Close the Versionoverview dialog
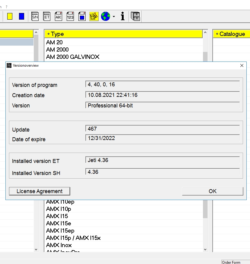Screen dimensions: 250x264 click(242, 65)
